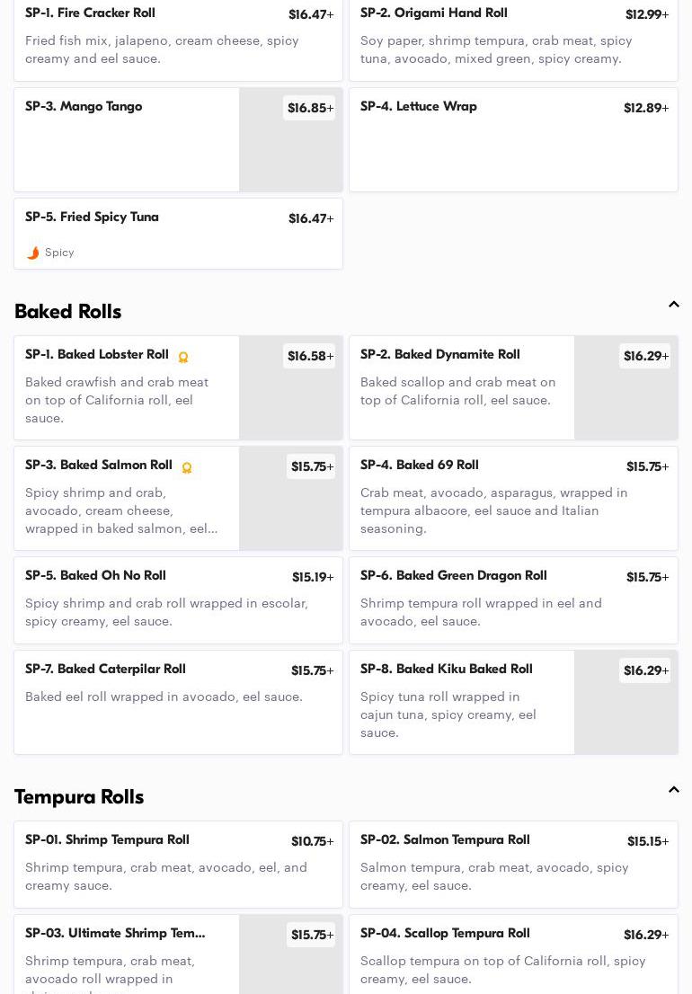Select SP-1. Fire Cracker Roll title

(x=90, y=13)
